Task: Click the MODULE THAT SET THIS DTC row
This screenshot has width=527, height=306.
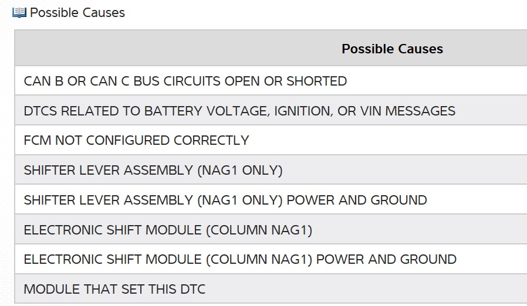Action: (x=114, y=289)
